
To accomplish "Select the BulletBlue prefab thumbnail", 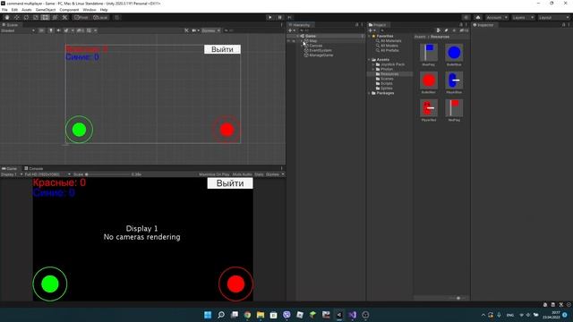I will 454,53.
